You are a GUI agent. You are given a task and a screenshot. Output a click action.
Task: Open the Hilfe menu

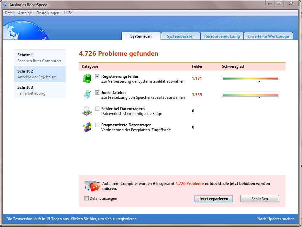(x=68, y=13)
